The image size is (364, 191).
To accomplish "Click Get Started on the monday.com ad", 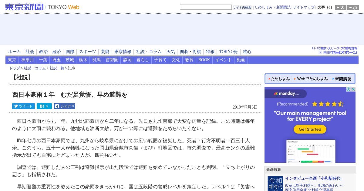I will [310, 129].
